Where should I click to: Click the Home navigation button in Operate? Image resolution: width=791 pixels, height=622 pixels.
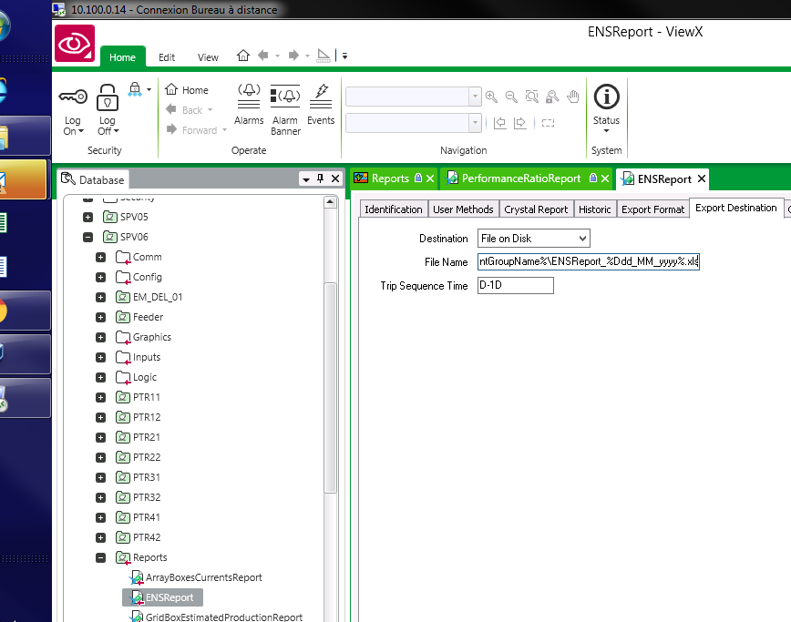[x=187, y=90]
